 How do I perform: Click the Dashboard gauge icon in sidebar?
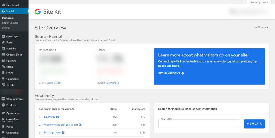tap(3, 5)
